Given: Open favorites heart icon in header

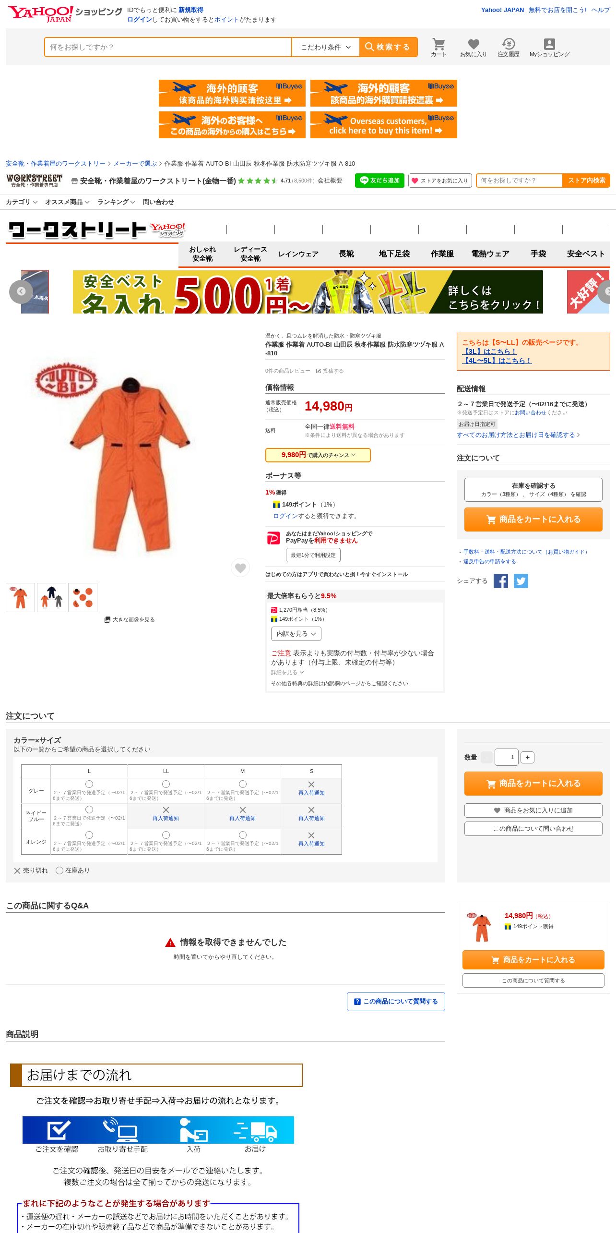Looking at the screenshot, I should click(474, 47).
